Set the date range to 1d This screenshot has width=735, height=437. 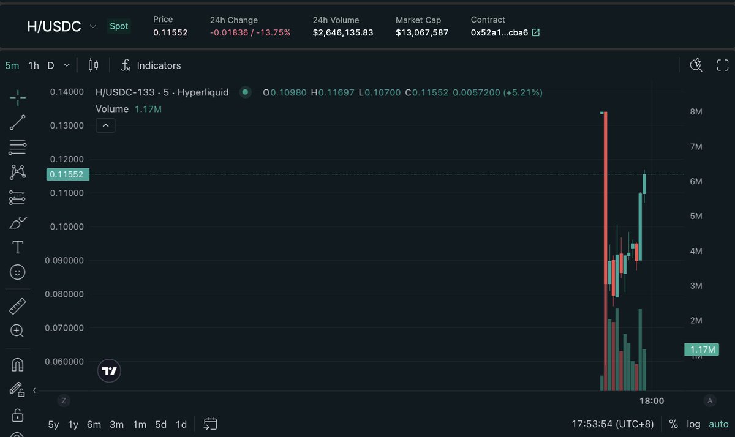[x=181, y=424]
